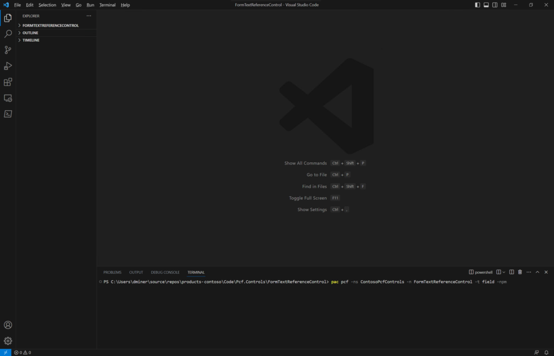The image size is (554, 356).
Task: Open Run and Debug view
Action: pyautogui.click(x=8, y=66)
